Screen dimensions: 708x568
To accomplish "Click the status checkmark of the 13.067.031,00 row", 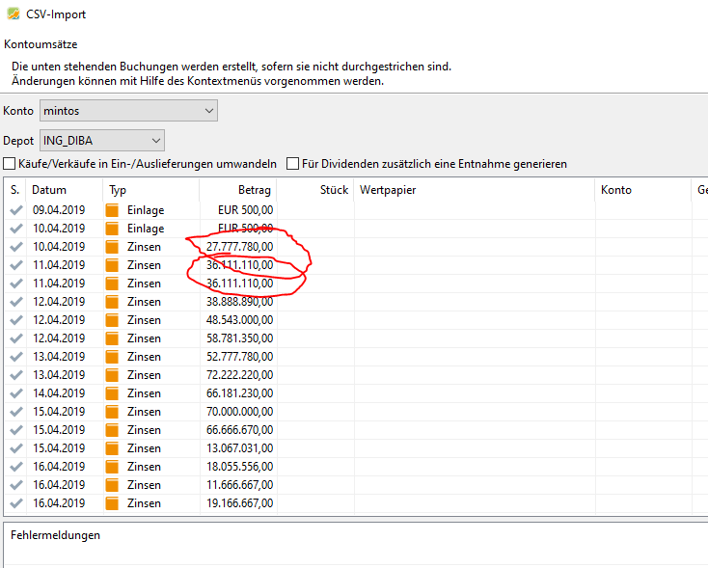I will [x=15, y=448].
